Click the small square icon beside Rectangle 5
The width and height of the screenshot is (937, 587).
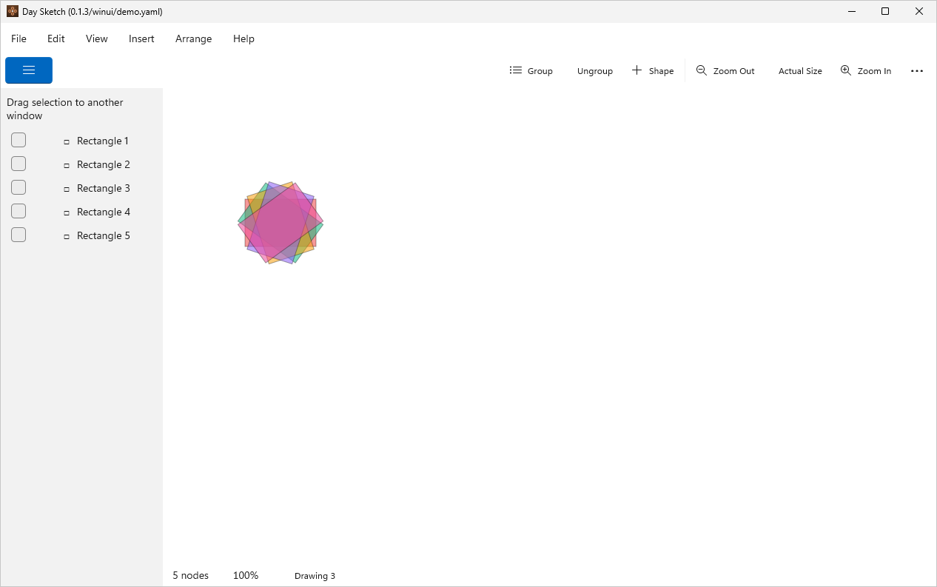(x=67, y=236)
